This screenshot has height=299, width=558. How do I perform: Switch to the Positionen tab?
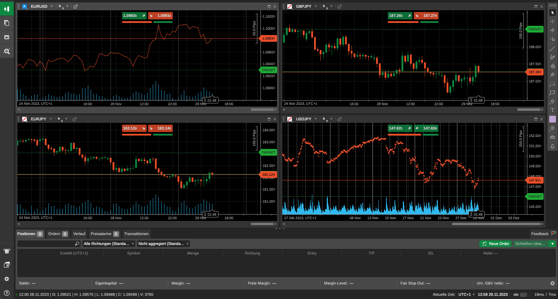click(30, 234)
